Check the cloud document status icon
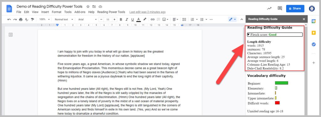 [100, 7]
